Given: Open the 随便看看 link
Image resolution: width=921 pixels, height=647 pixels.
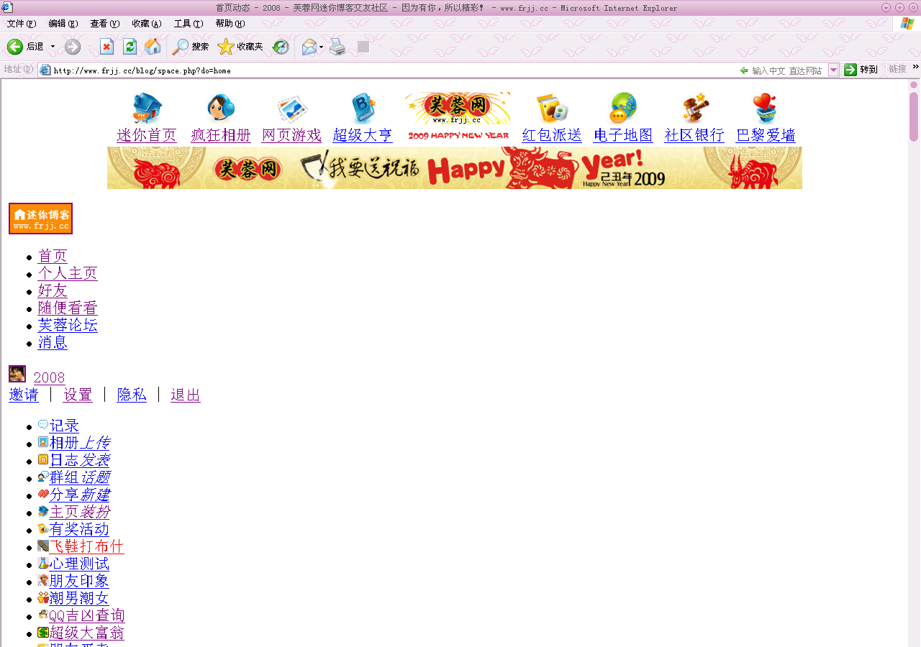Looking at the screenshot, I should (68, 308).
